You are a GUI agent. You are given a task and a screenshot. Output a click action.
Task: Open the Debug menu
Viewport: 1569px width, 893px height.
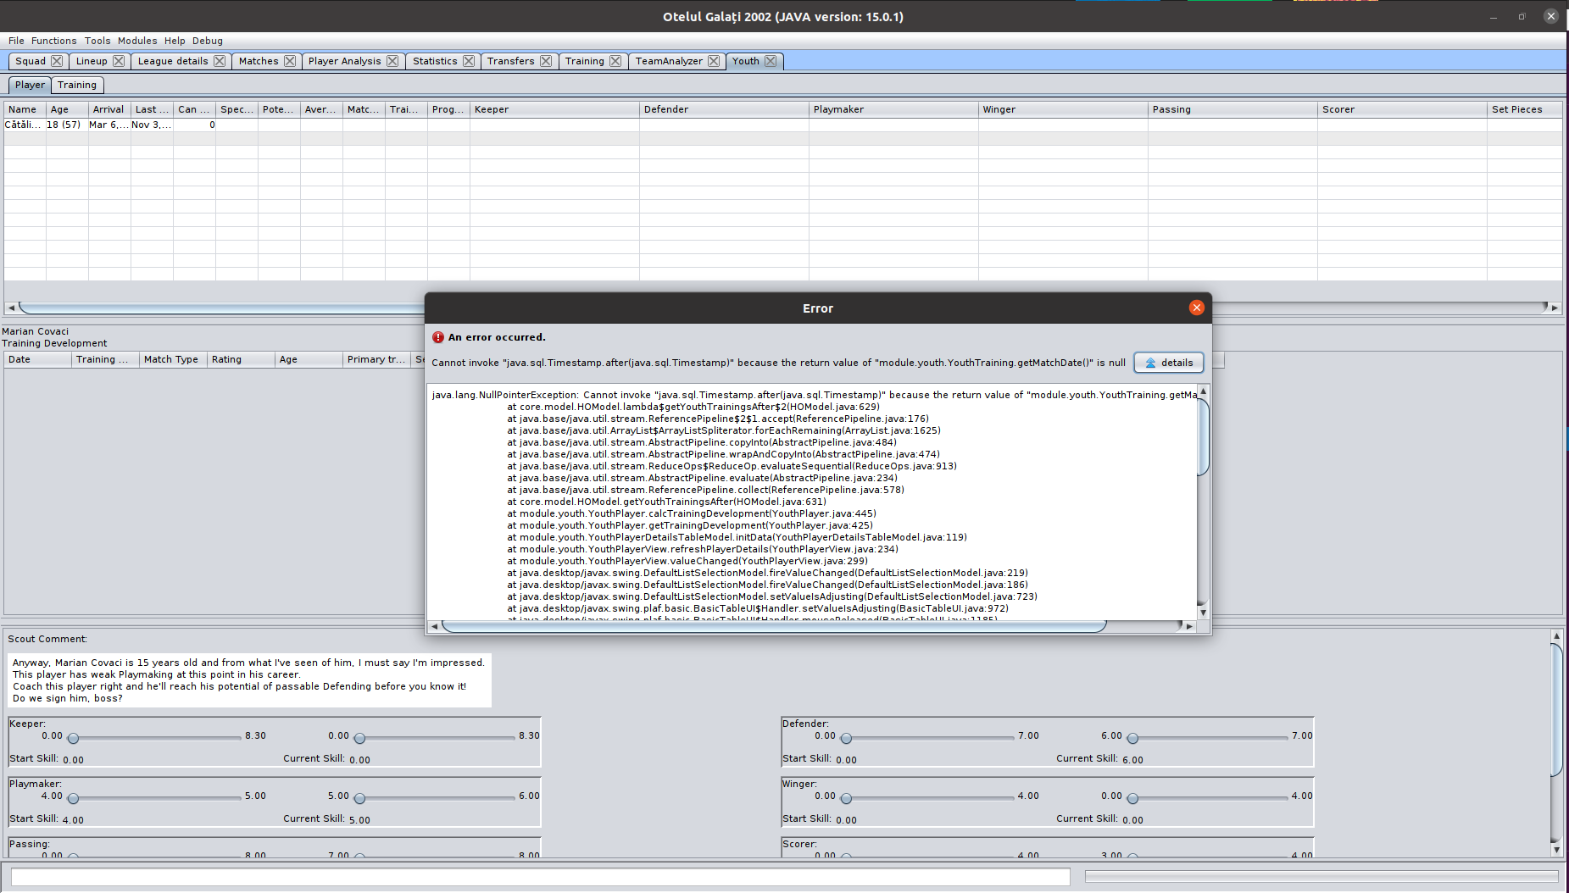click(207, 40)
